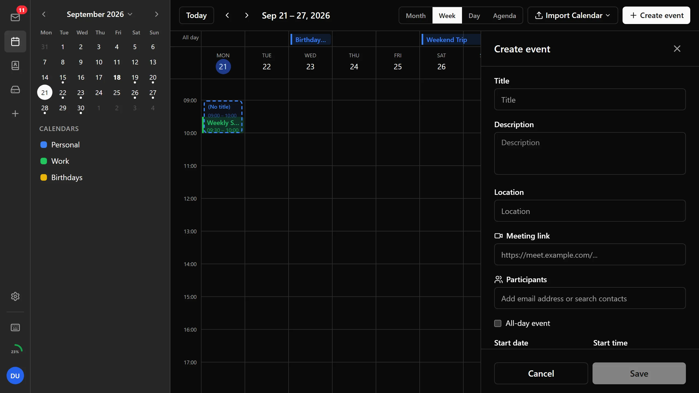Open the DU user avatar menu
The height and width of the screenshot is (393, 699).
click(15, 376)
